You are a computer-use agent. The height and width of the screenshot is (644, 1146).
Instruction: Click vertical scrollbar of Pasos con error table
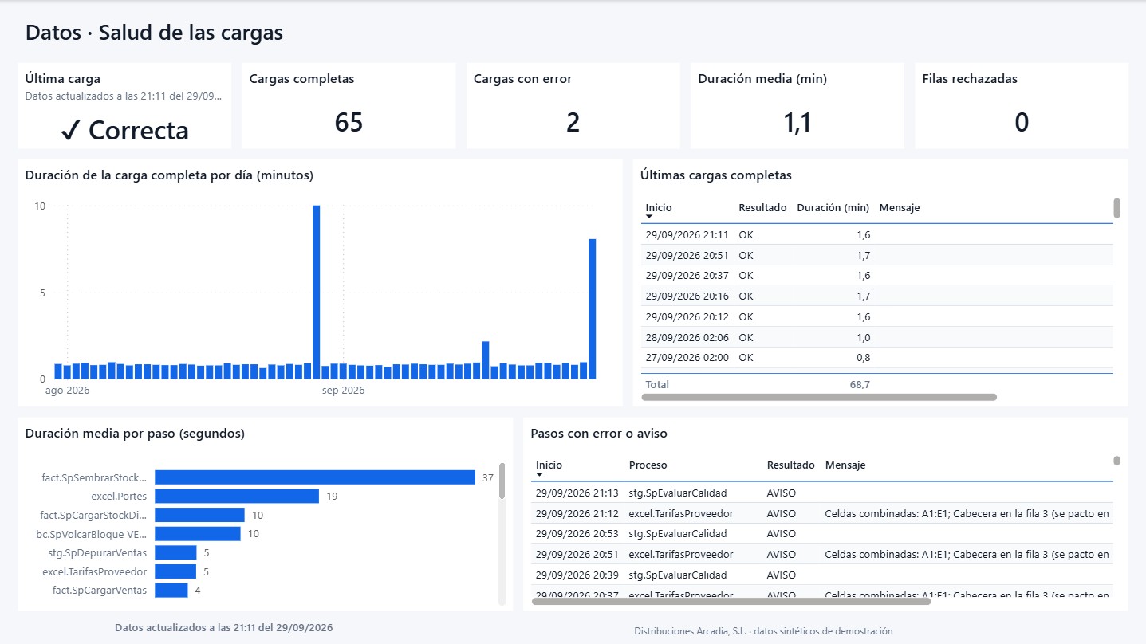point(1117,461)
